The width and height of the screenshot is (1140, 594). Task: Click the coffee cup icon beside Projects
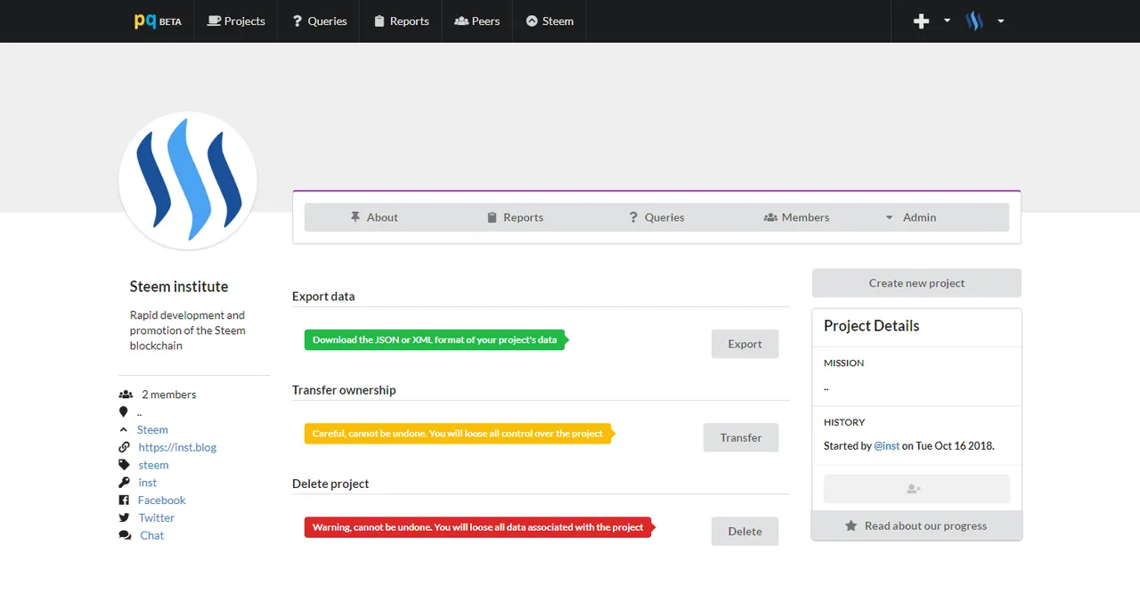tap(214, 20)
